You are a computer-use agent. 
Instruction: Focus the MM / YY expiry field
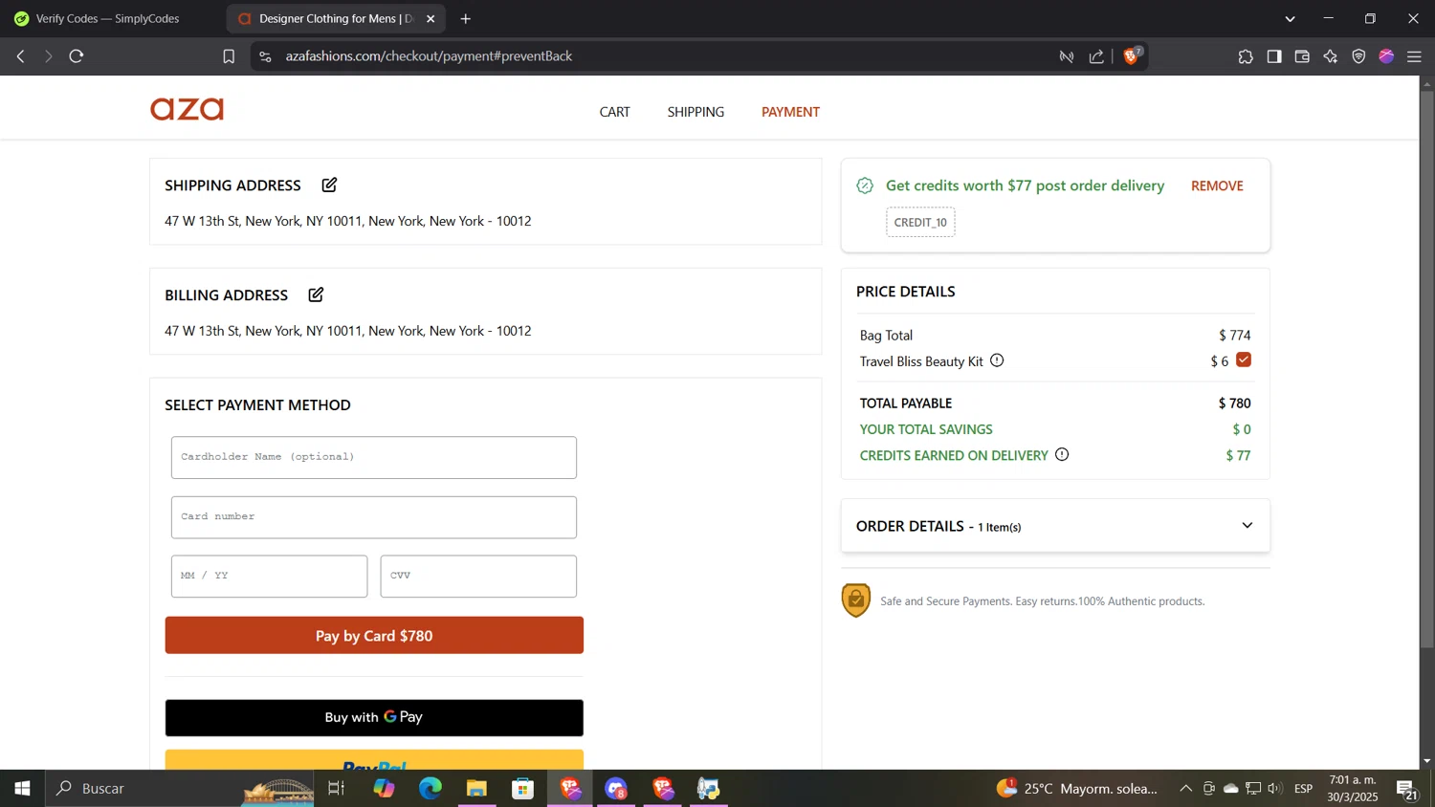pos(269,576)
